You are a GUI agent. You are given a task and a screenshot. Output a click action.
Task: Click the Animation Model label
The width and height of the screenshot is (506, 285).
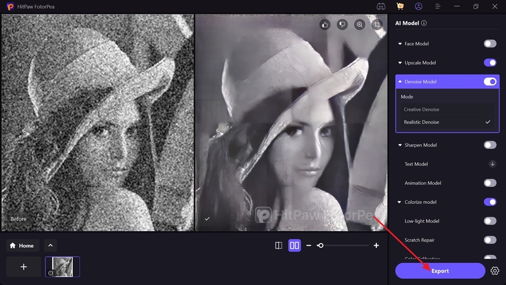pos(423,183)
